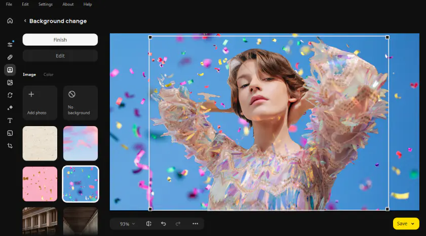Choose the pink gold confetti background
426x236 pixels.
(40, 184)
